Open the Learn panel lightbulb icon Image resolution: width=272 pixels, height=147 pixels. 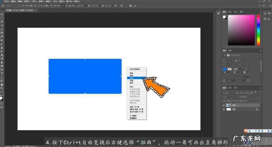click(265, 13)
